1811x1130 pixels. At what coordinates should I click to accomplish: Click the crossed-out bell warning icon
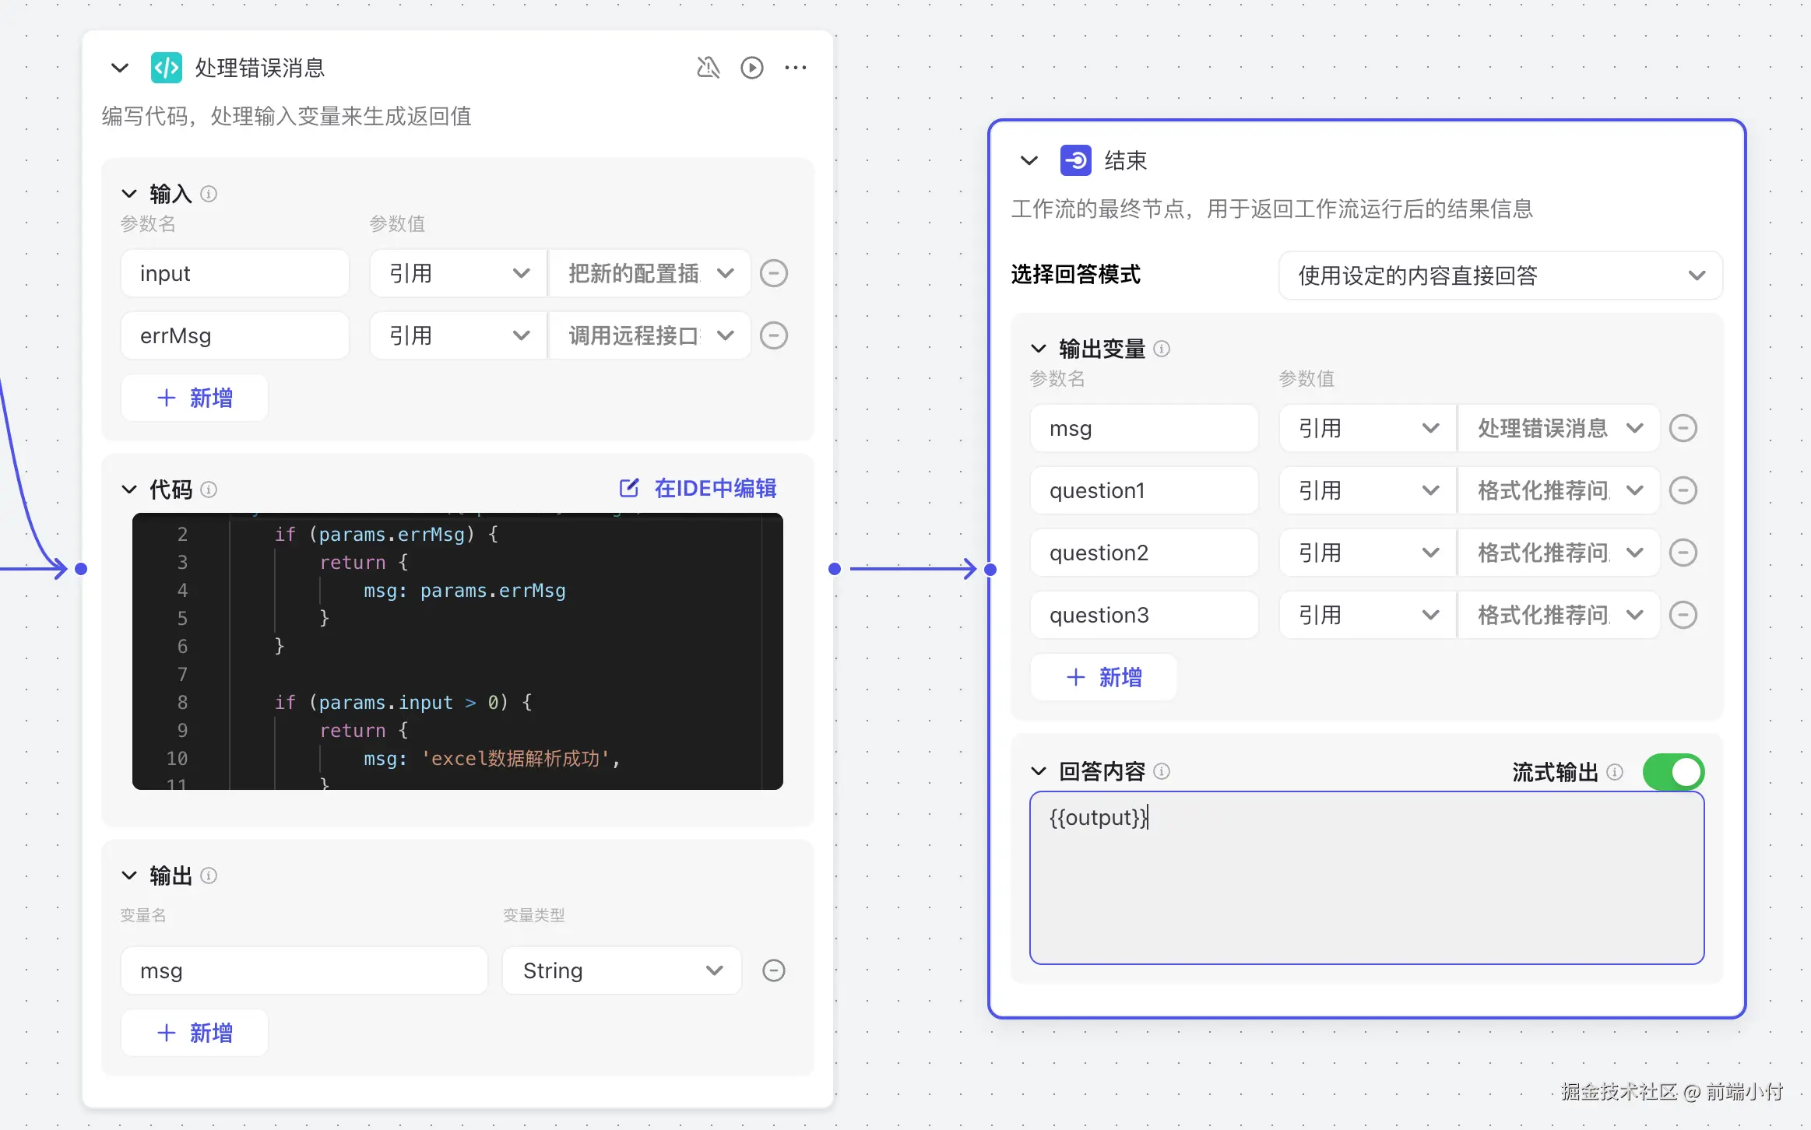click(x=708, y=68)
